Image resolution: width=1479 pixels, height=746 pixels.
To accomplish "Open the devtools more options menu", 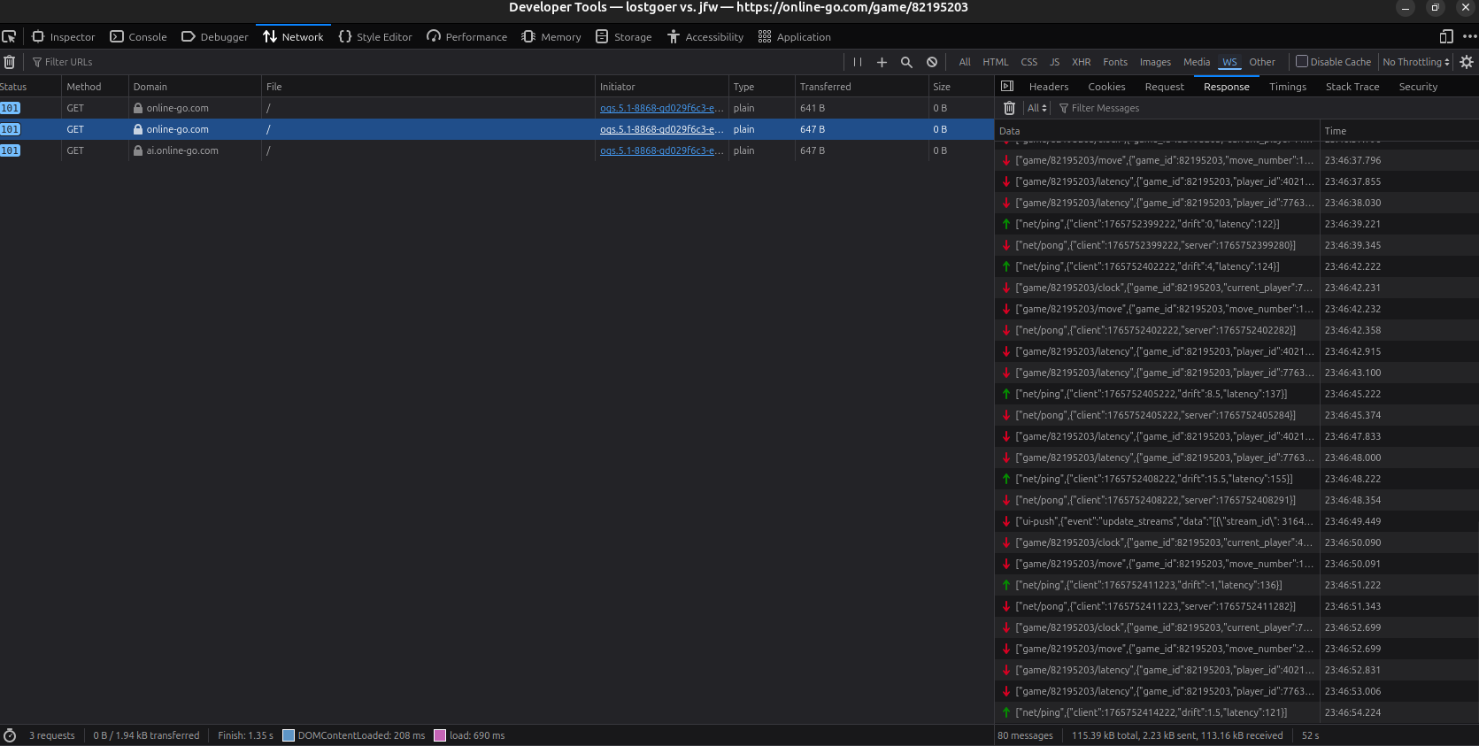I will (x=1469, y=37).
